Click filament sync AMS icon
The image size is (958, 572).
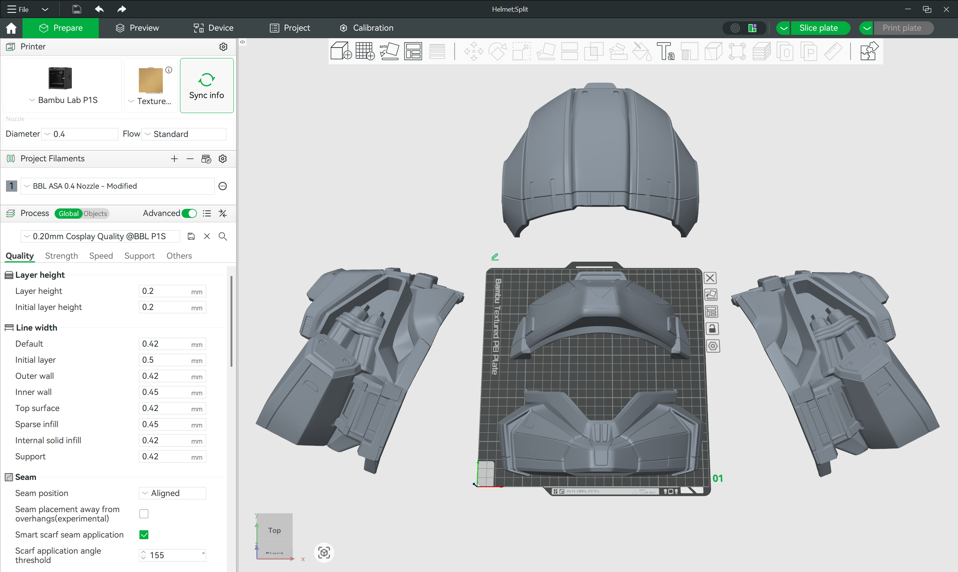pyautogui.click(x=206, y=159)
